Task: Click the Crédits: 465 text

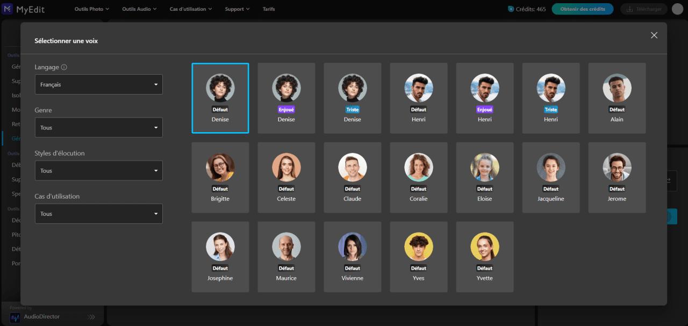Action: 531,9
